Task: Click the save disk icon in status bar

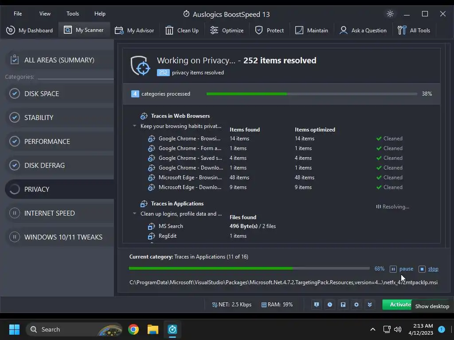Action: click(343, 305)
